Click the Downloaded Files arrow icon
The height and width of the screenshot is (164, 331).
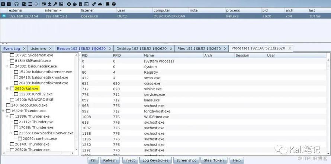click(x=49, y=4)
